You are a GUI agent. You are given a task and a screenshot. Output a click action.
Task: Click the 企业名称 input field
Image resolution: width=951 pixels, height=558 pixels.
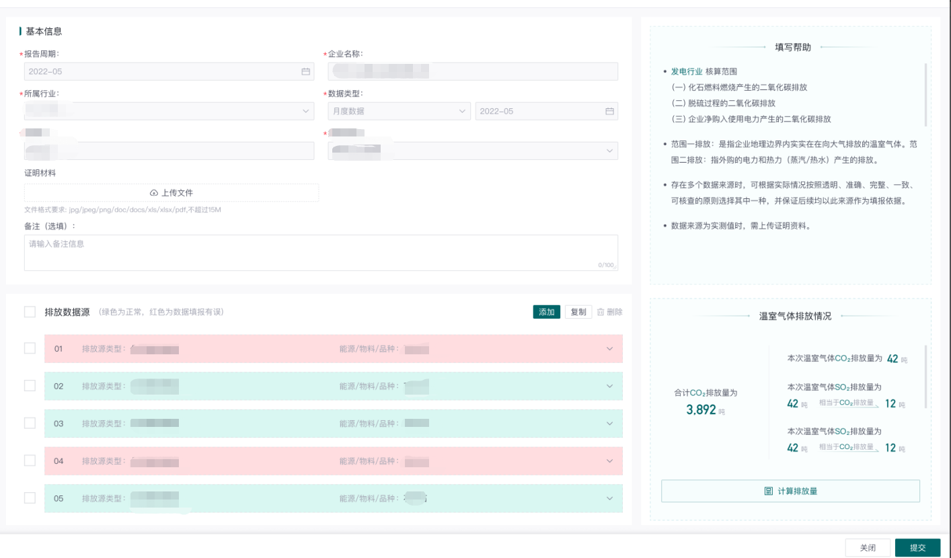coord(472,71)
